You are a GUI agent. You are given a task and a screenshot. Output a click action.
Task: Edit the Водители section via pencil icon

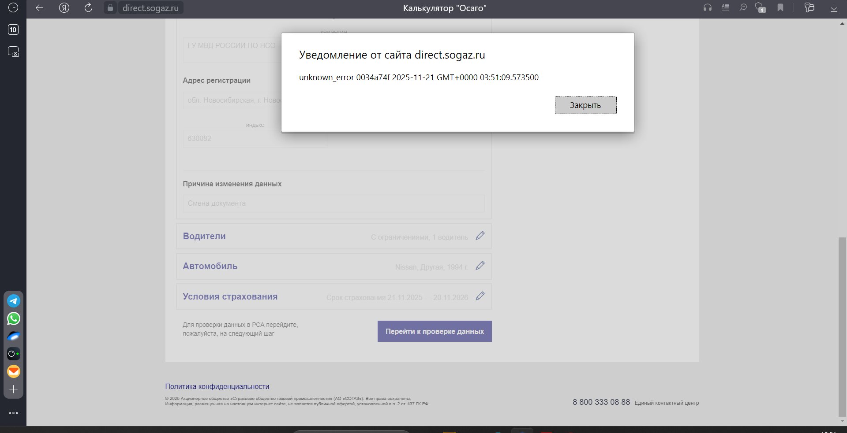coord(480,236)
